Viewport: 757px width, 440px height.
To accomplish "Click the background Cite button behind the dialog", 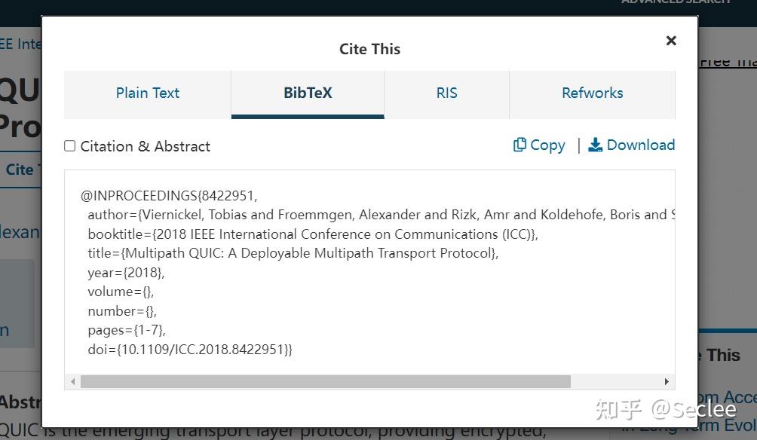I will coord(20,170).
